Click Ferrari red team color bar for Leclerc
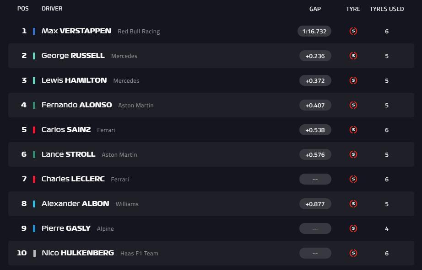Screen dimensions: 422x270 coord(34,179)
